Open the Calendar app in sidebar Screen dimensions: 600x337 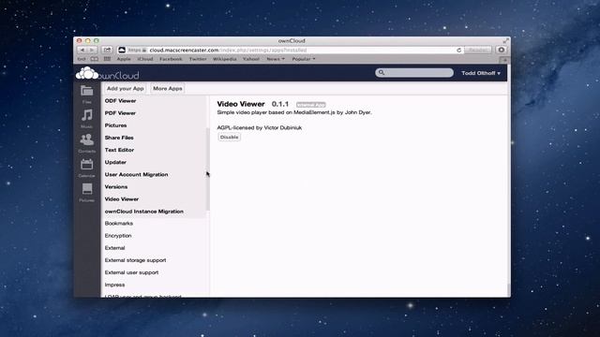[x=87, y=168]
